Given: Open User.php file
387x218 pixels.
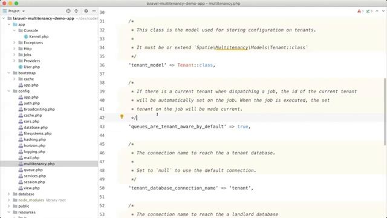Looking at the screenshot, I should tap(31, 67).
